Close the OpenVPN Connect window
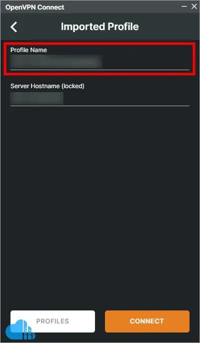Viewport: 200px width, 343px height. point(194,7)
